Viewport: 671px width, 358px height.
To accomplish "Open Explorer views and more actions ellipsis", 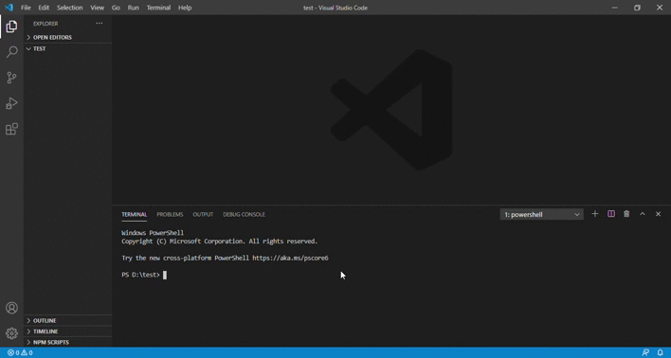I will 100,24.
